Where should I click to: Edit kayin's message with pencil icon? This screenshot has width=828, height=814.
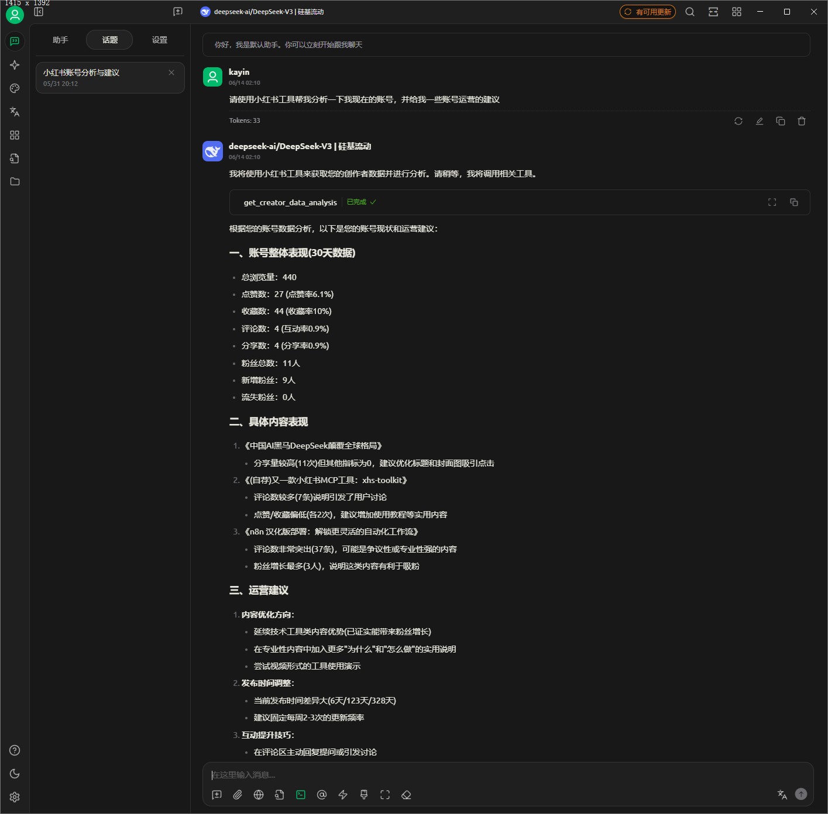[x=760, y=121]
